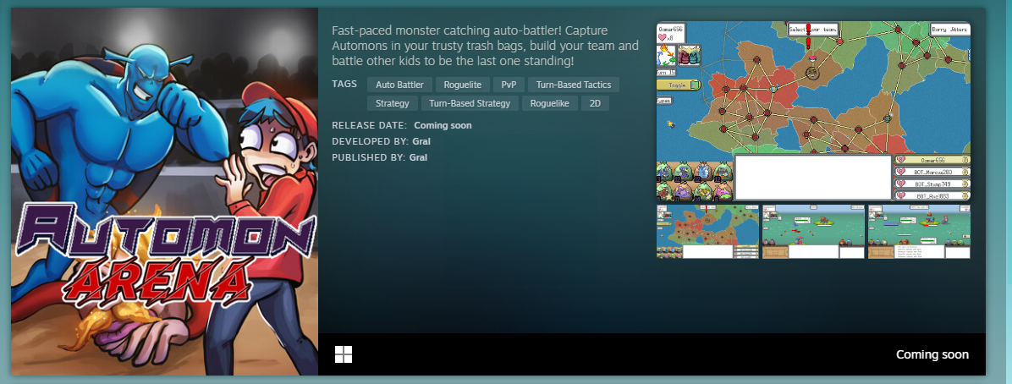Click the Coming soon label in bottom bar
Viewport: 1012px width, 384px height.
click(x=932, y=355)
